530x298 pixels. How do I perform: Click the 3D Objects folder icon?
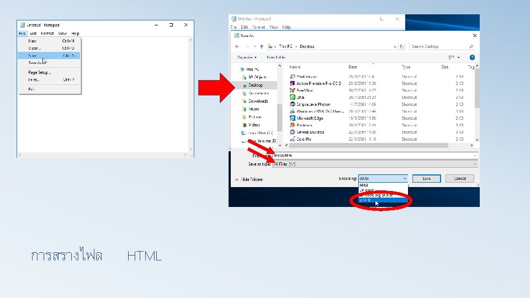pos(244,77)
